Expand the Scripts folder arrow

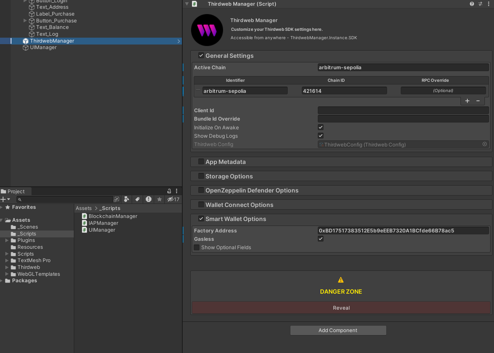tap(7, 254)
